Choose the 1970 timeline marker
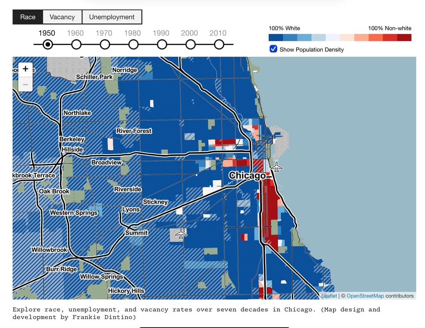This screenshot has width=425, height=328. tap(105, 45)
